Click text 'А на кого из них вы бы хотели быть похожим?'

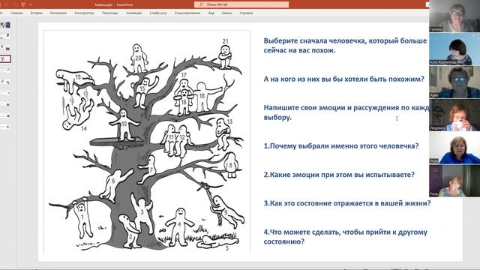pos(343,79)
